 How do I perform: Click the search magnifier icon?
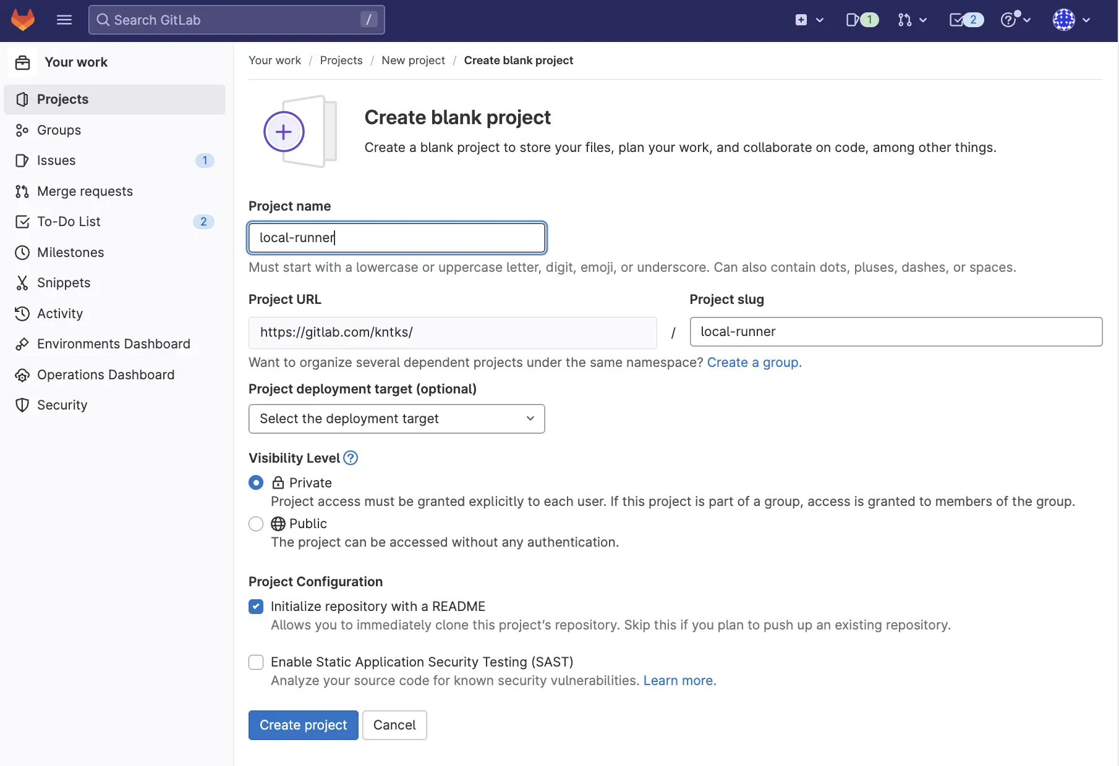103,20
